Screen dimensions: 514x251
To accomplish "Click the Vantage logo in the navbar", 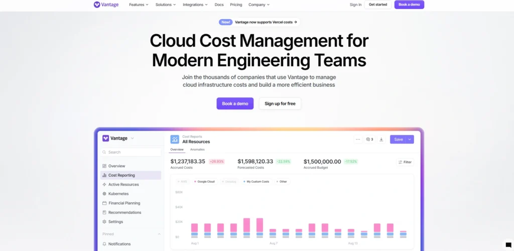I will 106,5.
